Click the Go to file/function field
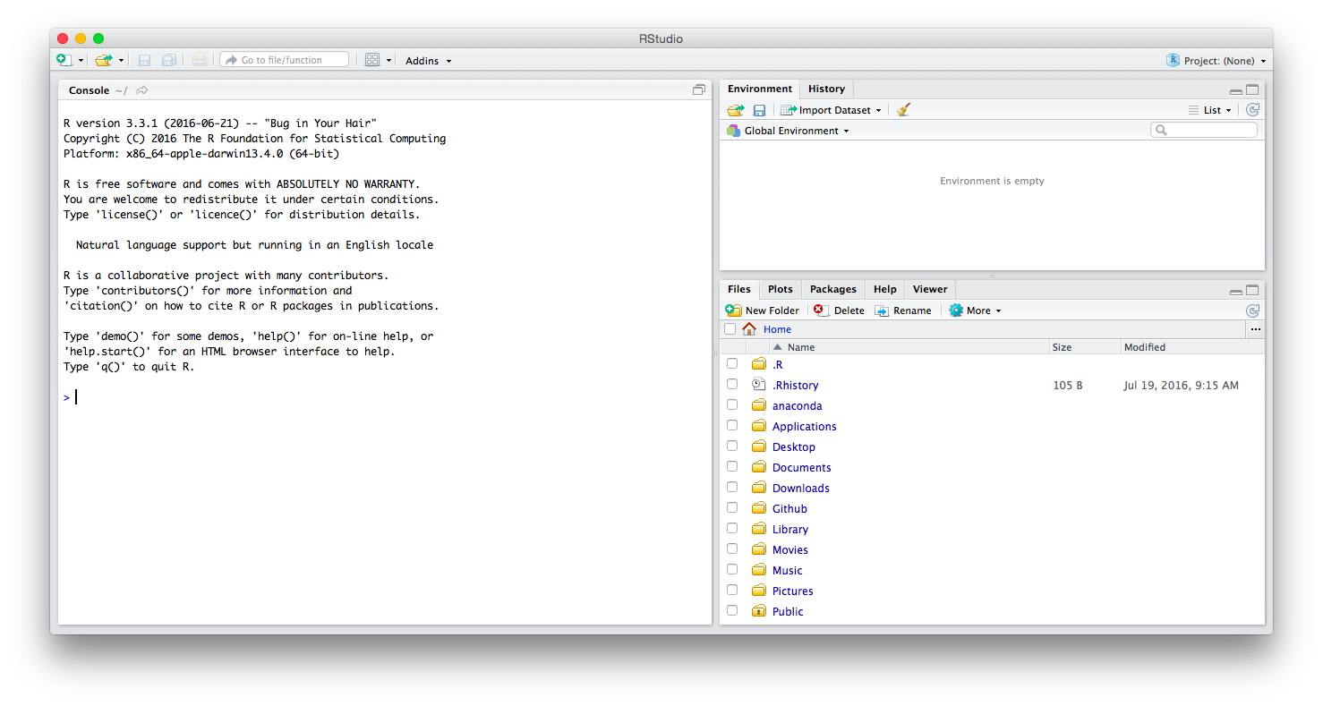 [x=285, y=60]
